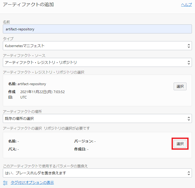Click the アーティファクトの場所 dropdown arrow icon
The height and width of the screenshot is (188, 195).
189,119
